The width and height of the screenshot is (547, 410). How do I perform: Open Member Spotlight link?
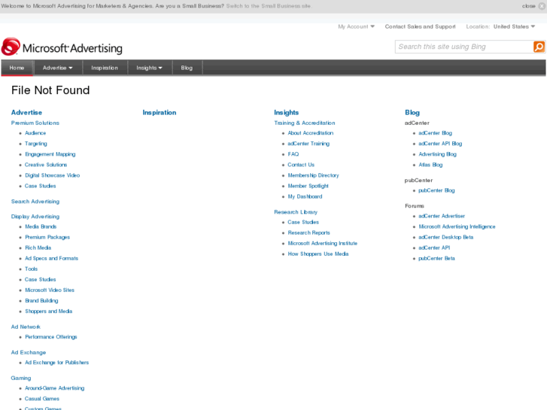click(308, 186)
